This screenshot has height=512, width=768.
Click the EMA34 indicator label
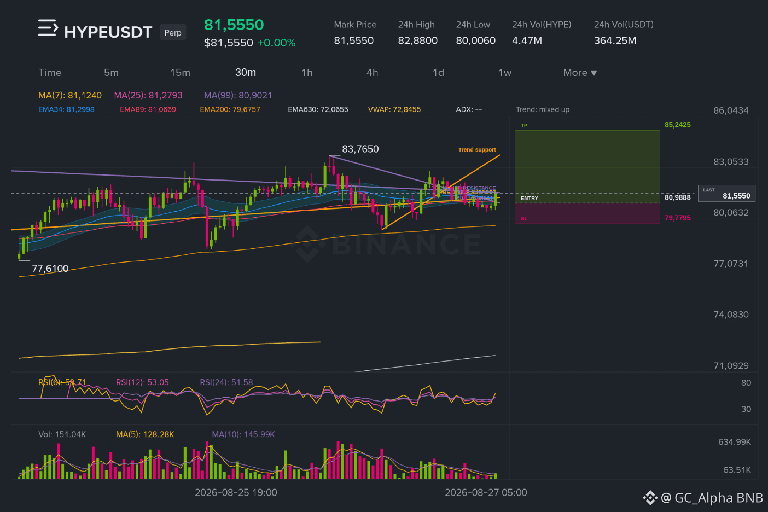point(66,109)
